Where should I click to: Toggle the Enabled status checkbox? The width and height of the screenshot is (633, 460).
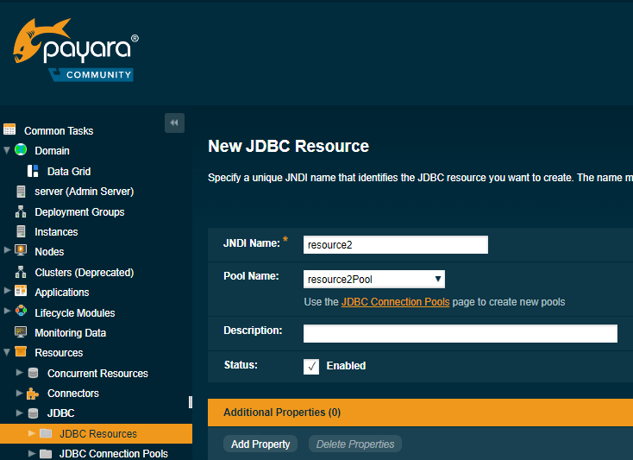click(x=311, y=366)
